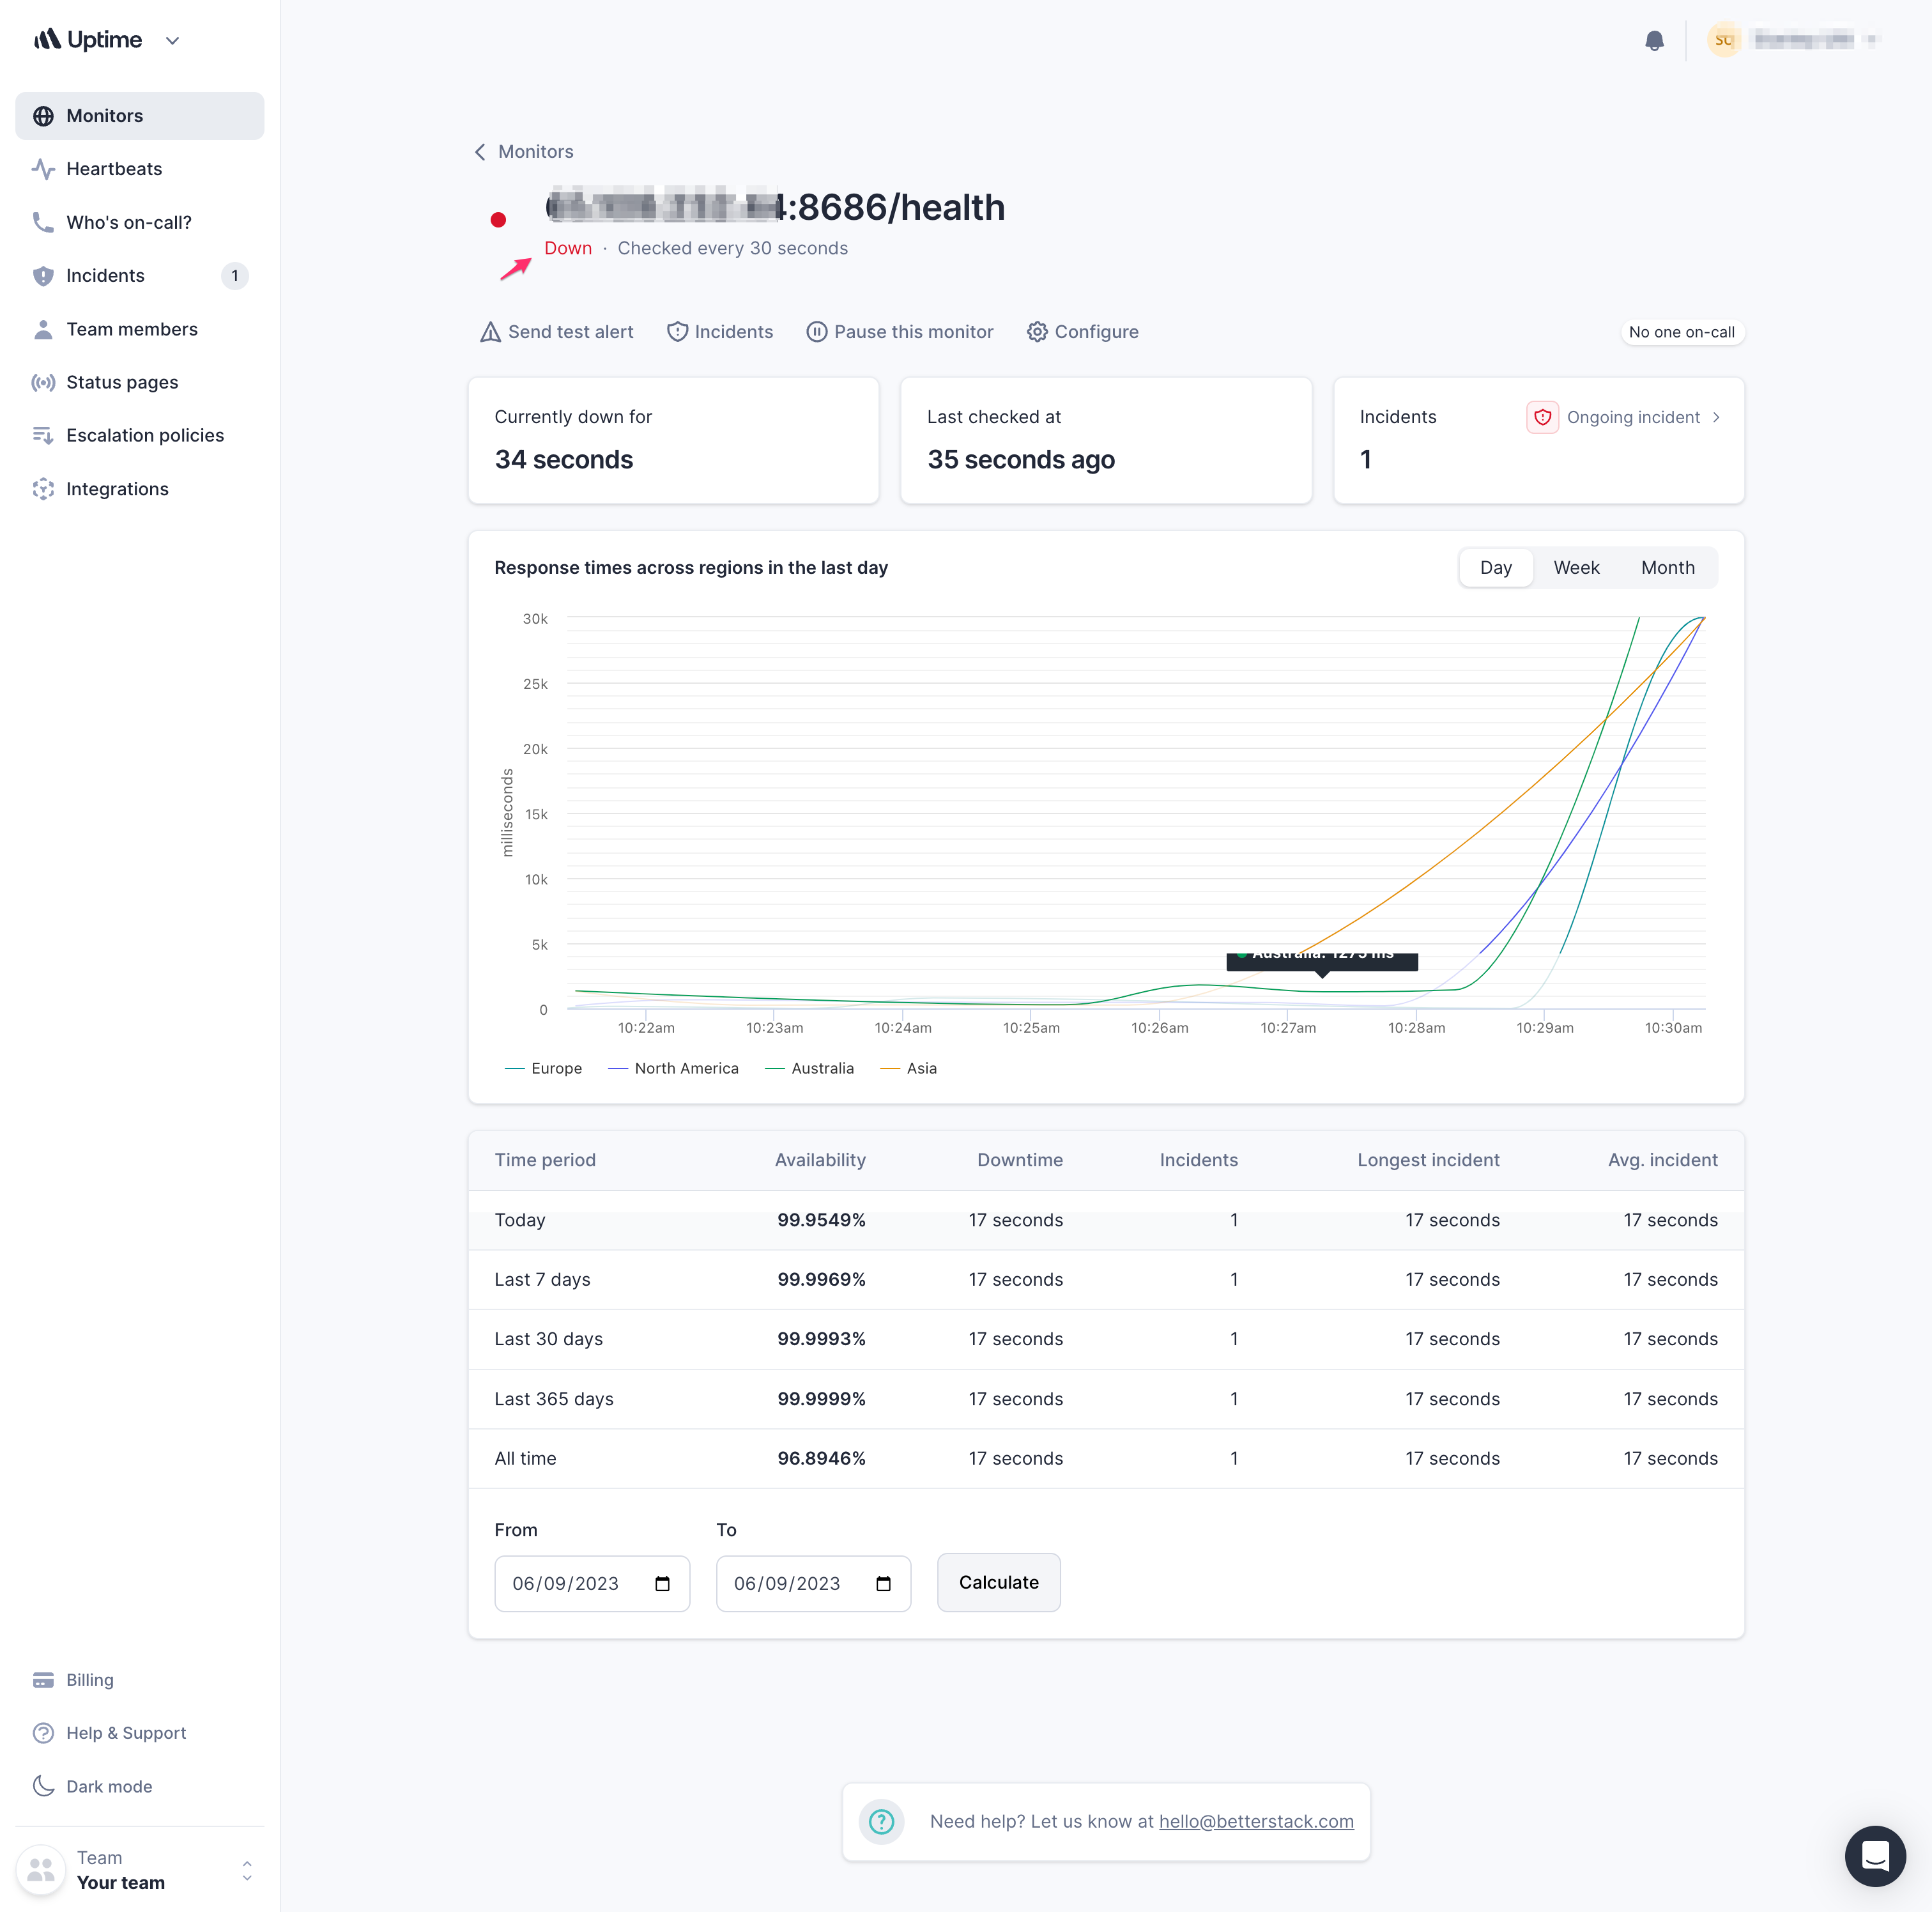Open Configure settings
The width and height of the screenshot is (1932, 1912).
click(1083, 332)
